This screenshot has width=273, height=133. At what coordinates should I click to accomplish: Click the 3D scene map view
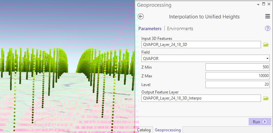(67, 66)
